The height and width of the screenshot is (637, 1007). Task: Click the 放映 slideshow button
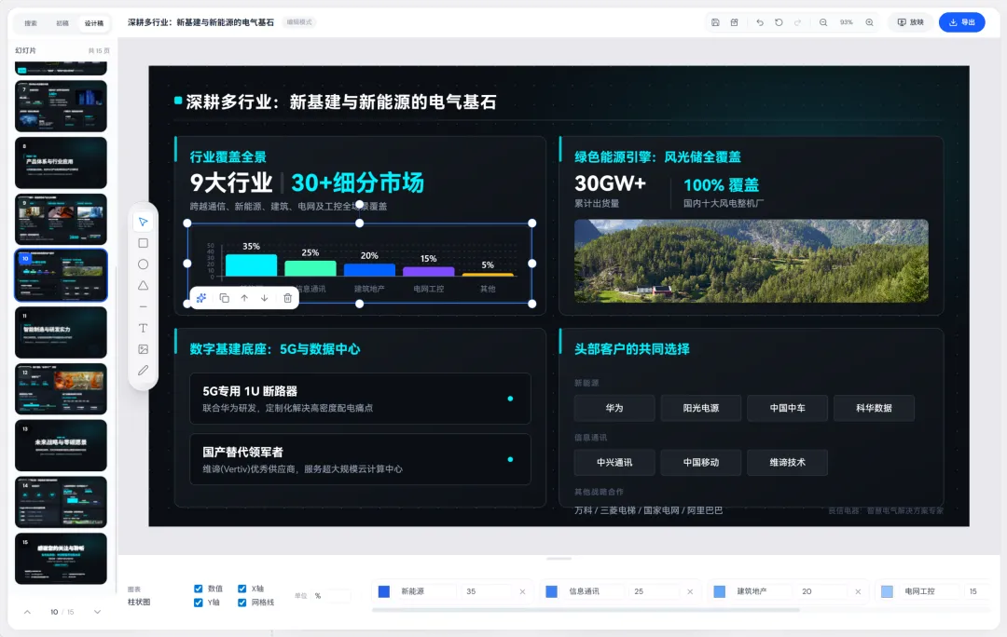pos(911,22)
